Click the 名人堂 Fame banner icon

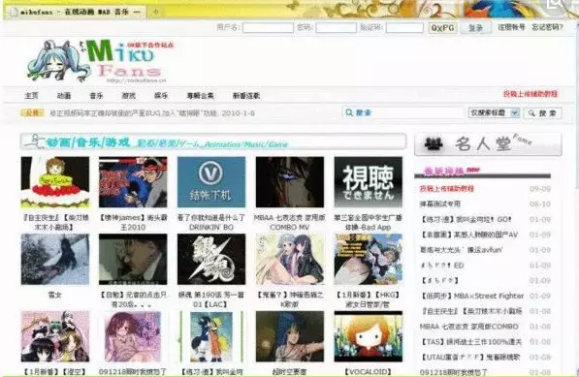434,143
